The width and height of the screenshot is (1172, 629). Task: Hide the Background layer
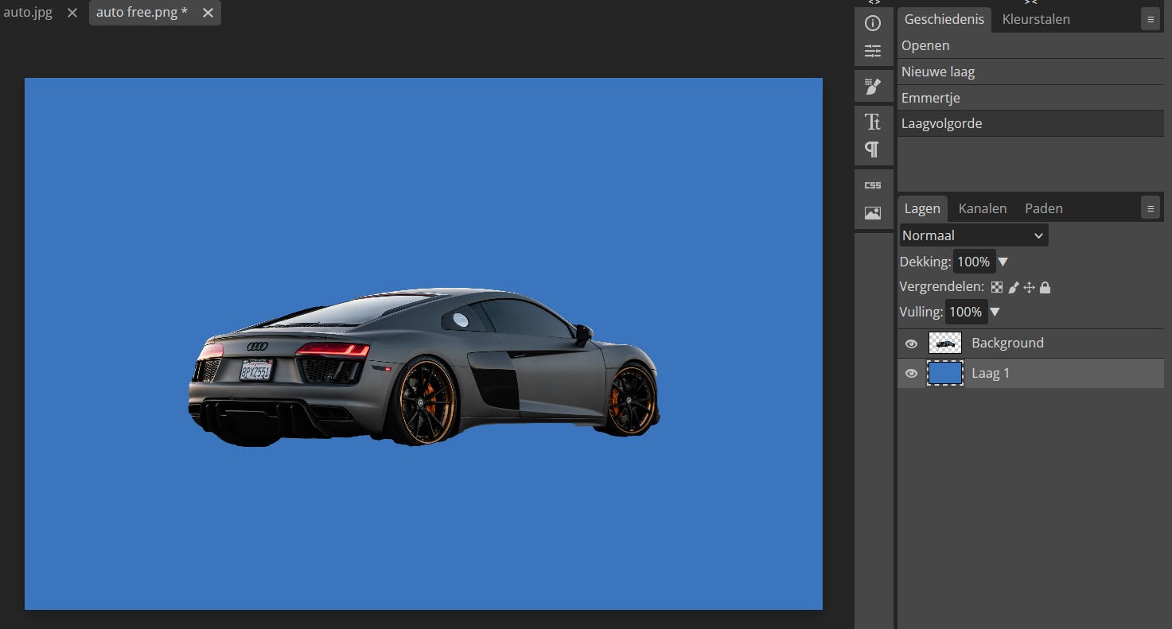click(x=912, y=344)
